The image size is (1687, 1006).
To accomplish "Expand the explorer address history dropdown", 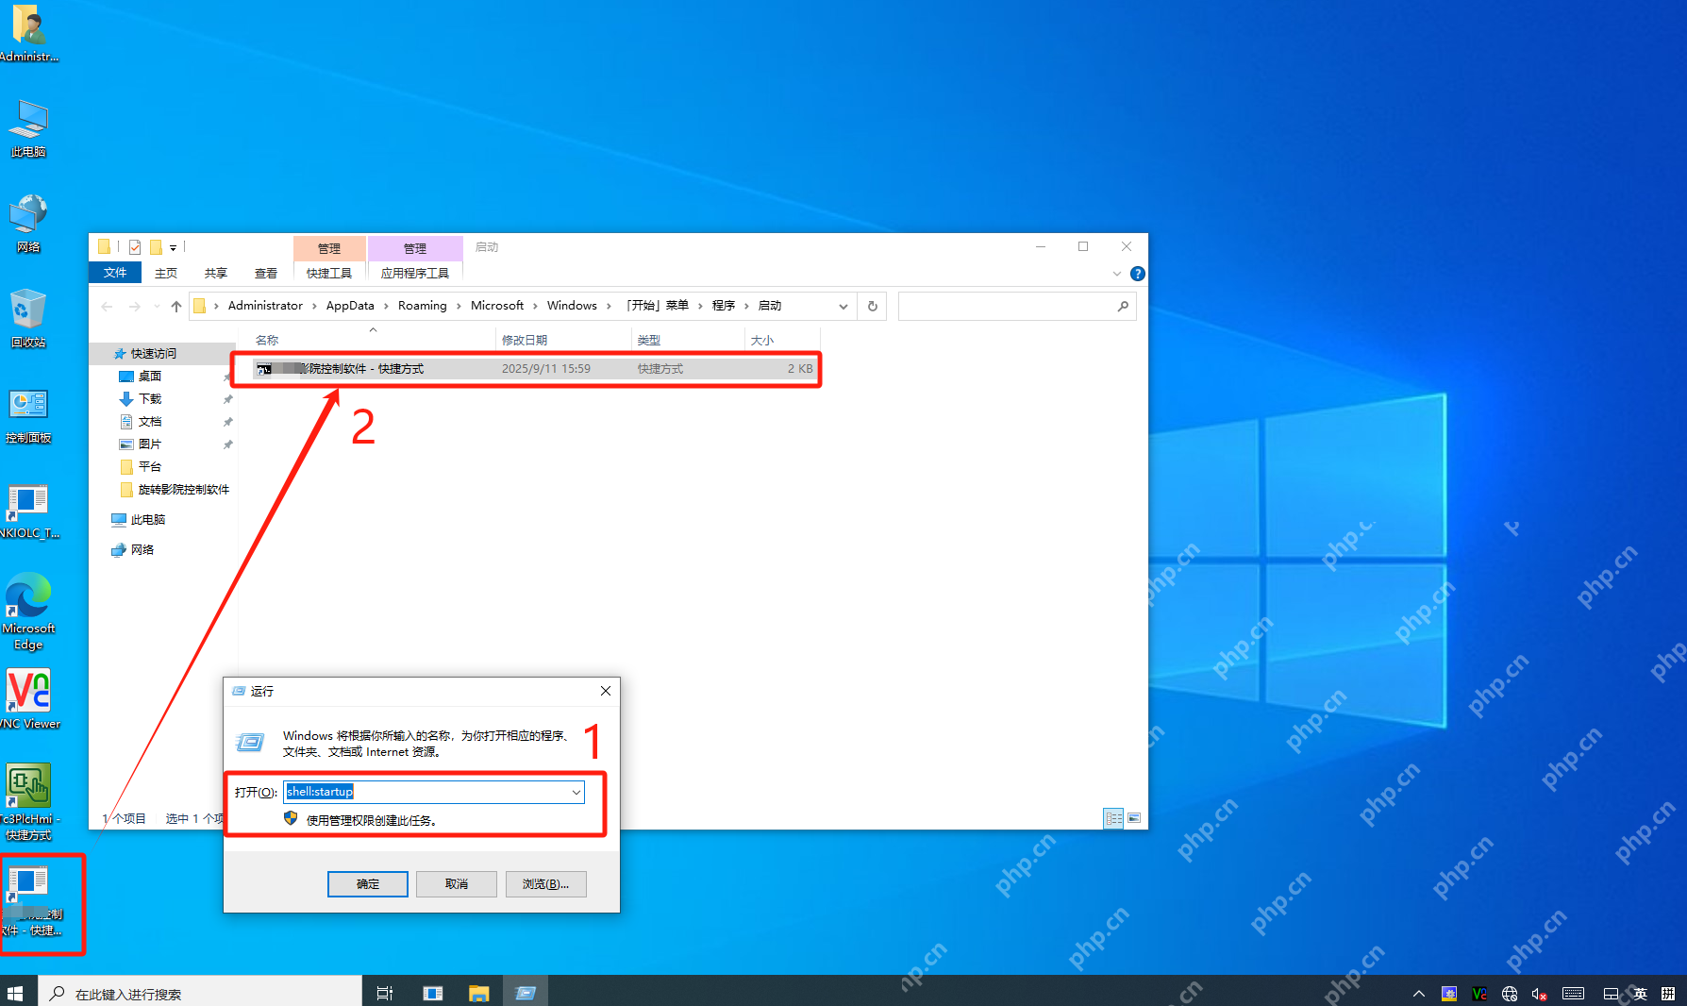I will click(843, 306).
